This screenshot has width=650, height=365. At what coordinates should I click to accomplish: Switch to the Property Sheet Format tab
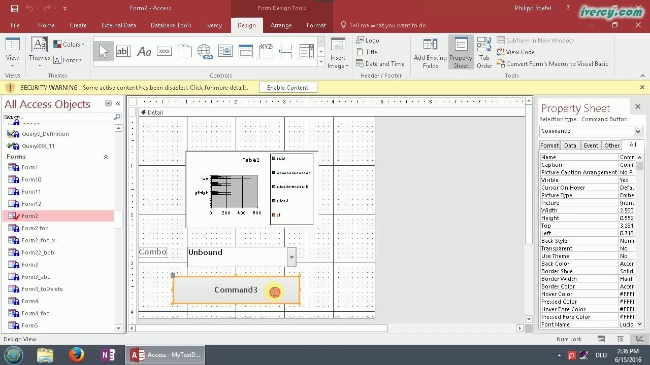[x=549, y=145]
